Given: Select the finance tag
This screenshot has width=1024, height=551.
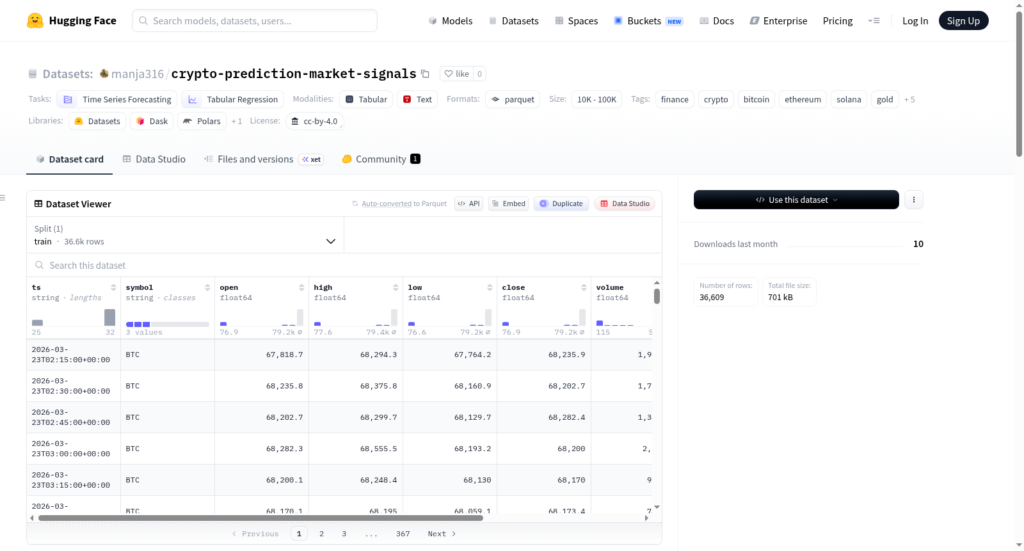Looking at the screenshot, I should (x=675, y=99).
